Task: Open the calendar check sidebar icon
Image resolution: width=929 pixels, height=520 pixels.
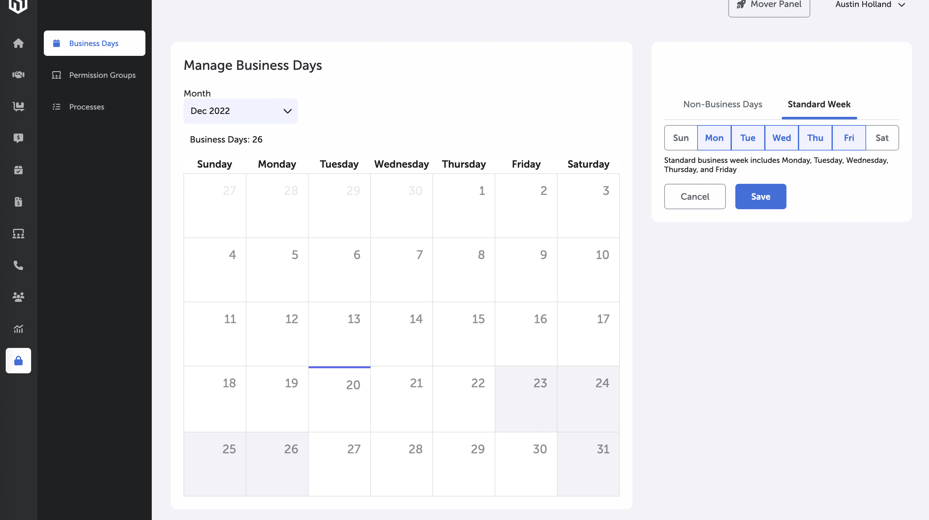Action: pyautogui.click(x=18, y=170)
